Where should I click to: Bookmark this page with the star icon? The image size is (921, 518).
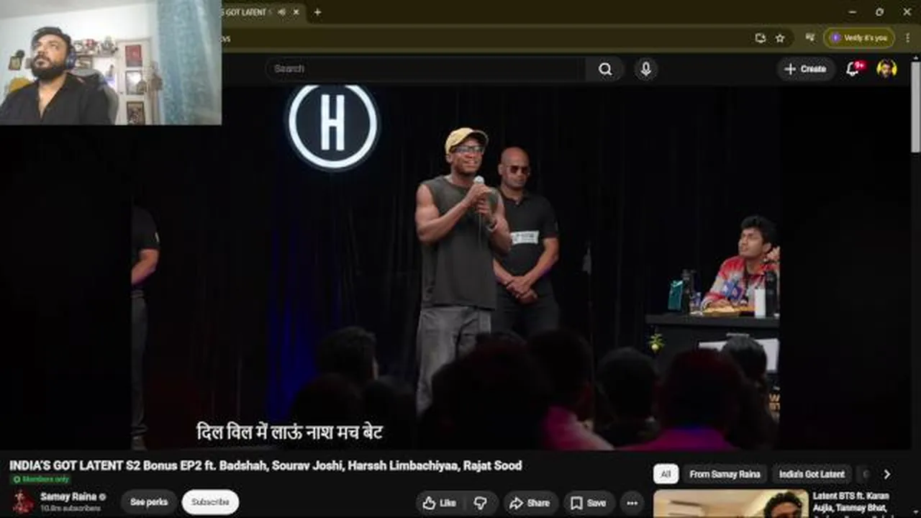point(780,38)
